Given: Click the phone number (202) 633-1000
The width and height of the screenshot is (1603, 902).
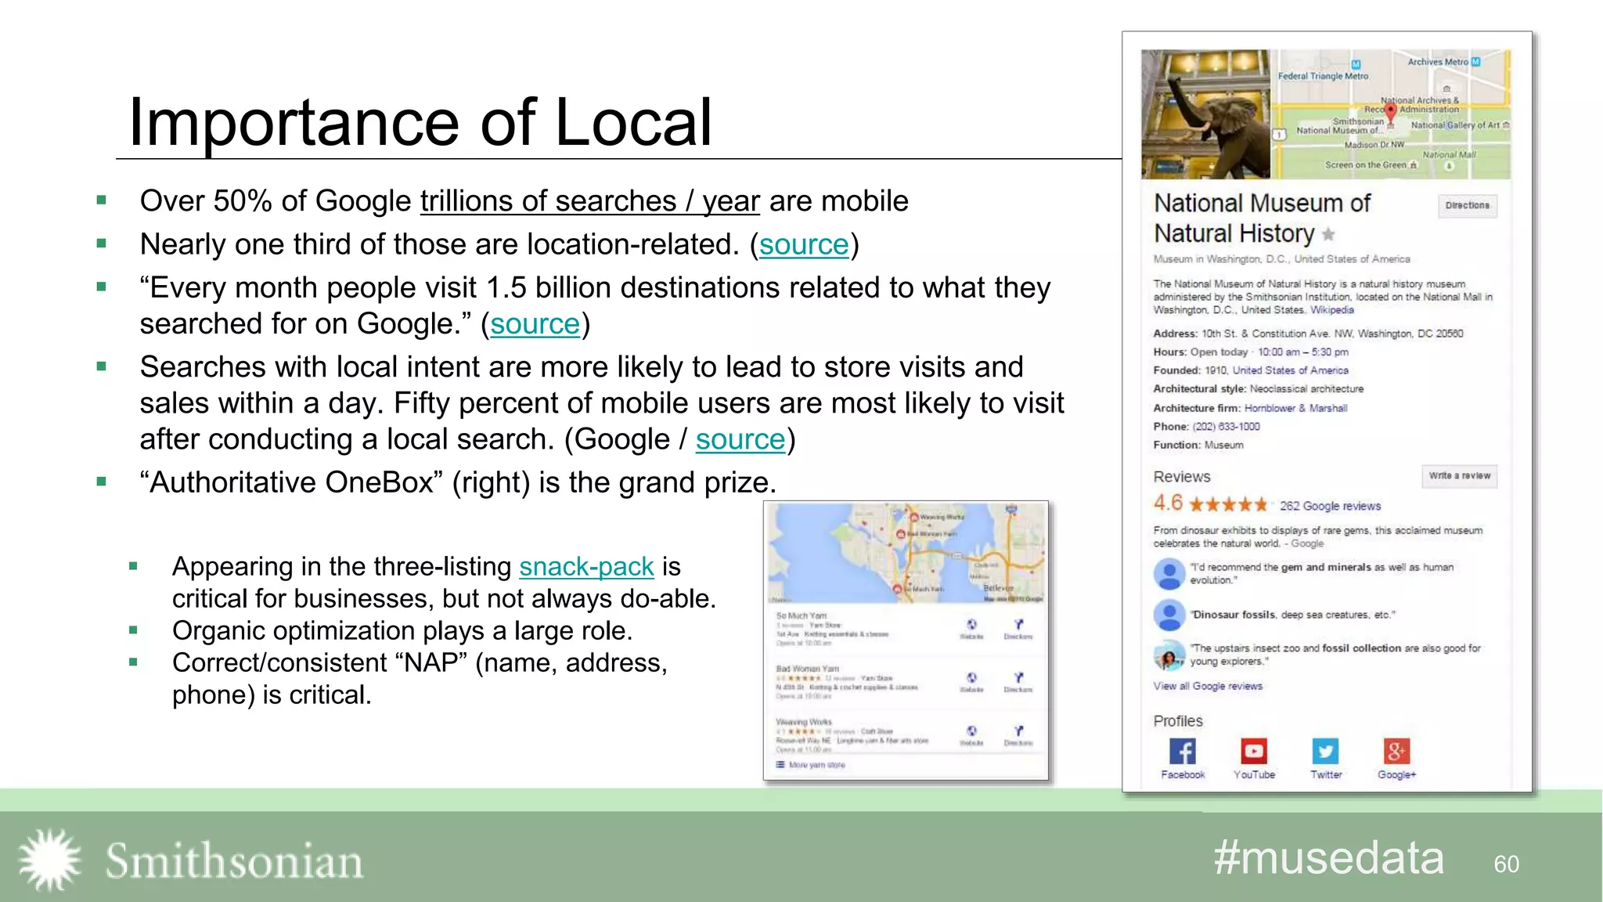Looking at the screenshot, I should [x=1227, y=427].
